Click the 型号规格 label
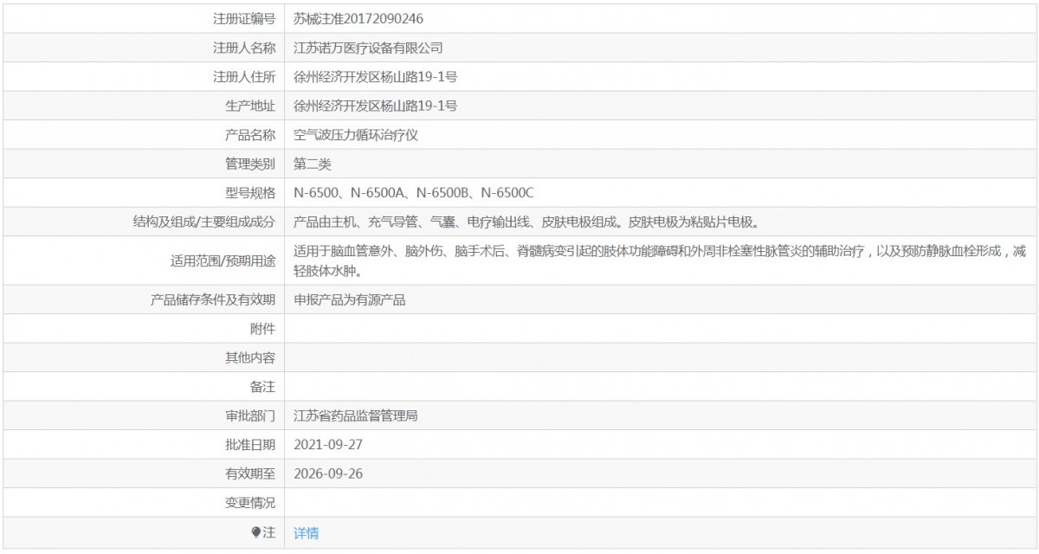This screenshot has width=1039, height=554. 250,192
